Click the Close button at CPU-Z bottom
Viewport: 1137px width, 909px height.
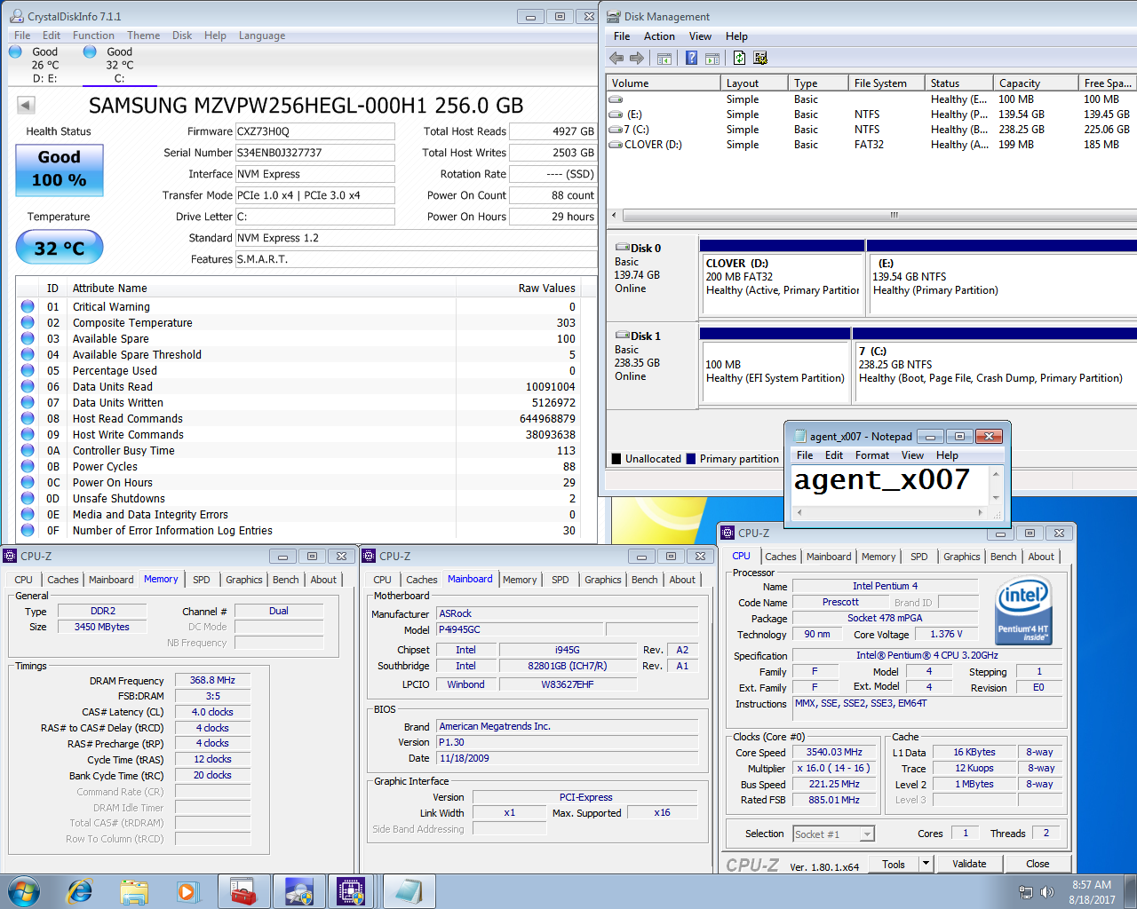(x=1038, y=864)
